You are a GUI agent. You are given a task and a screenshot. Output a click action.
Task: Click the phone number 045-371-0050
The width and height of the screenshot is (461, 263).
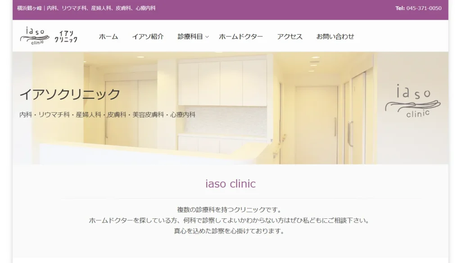[x=424, y=8]
